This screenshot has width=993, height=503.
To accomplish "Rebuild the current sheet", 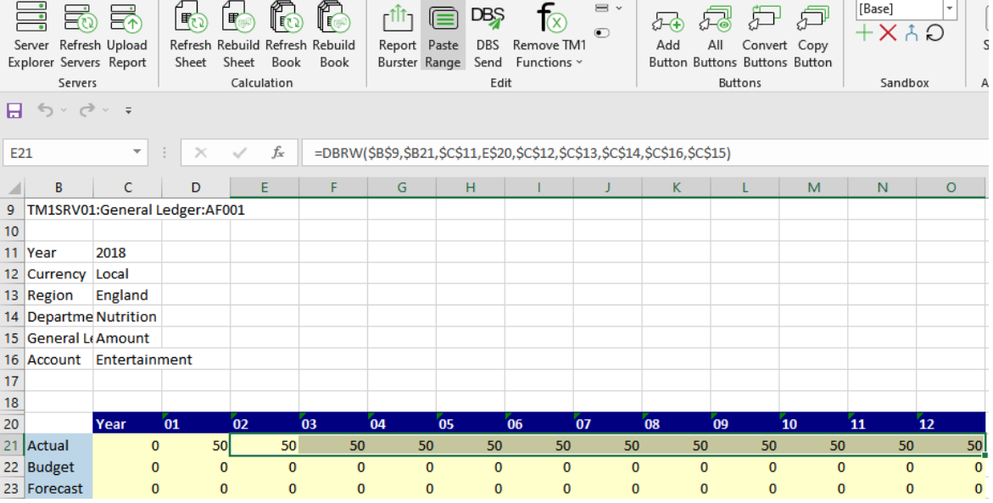I will [238, 36].
